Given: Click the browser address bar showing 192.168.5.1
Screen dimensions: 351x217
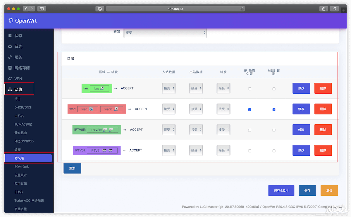Looking at the screenshot, I should pos(175,8).
